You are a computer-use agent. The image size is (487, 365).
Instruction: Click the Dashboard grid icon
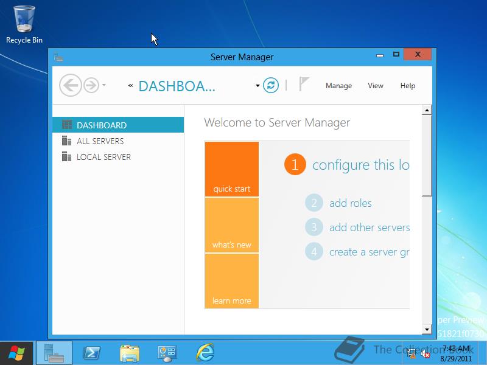coord(67,125)
